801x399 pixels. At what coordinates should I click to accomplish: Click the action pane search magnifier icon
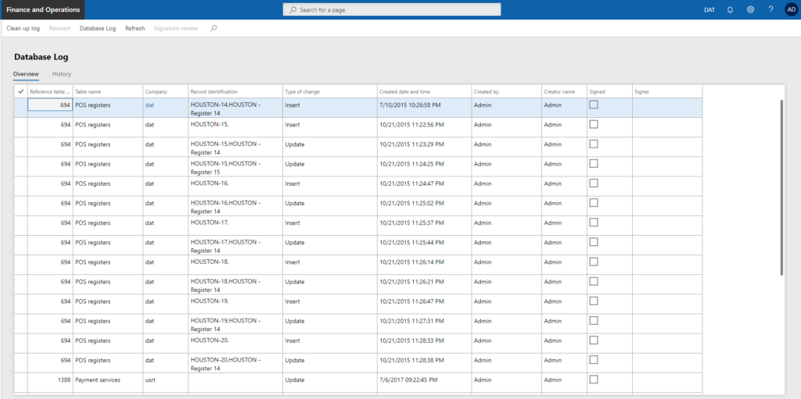click(214, 29)
